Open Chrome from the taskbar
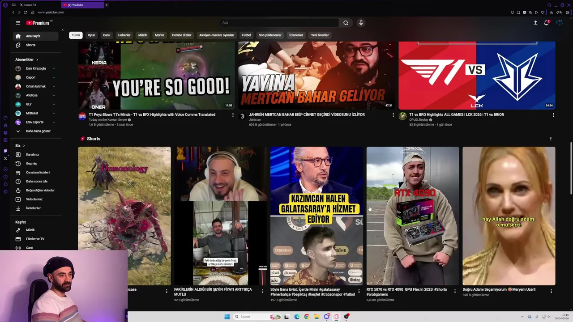This screenshot has height=322, width=573. point(307,317)
